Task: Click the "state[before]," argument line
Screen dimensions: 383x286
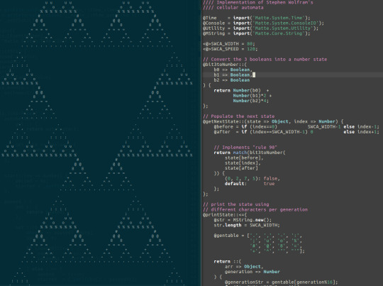Action: click(x=244, y=158)
